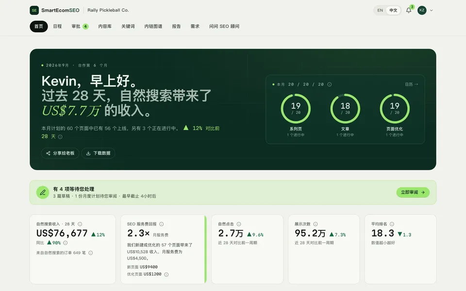Switch language to EN
The height and width of the screenshot is (291, 466).
click(x=380, y=10)
